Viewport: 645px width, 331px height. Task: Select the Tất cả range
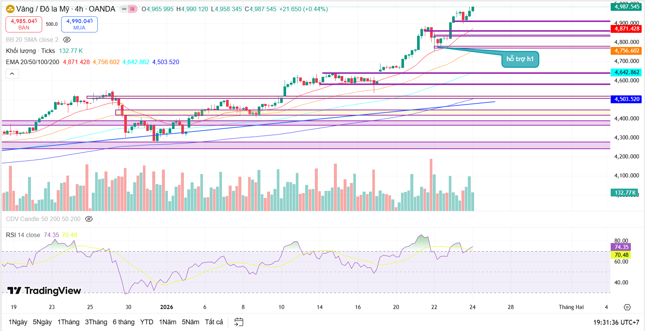[x=214, y=322]
